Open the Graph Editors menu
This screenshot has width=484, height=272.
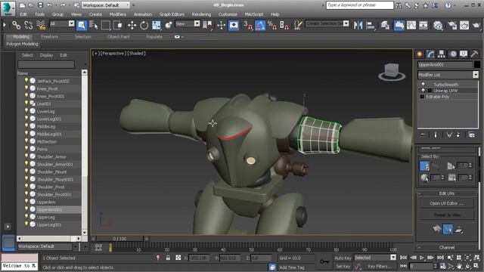pyautogui.click(x=172, y=14)
